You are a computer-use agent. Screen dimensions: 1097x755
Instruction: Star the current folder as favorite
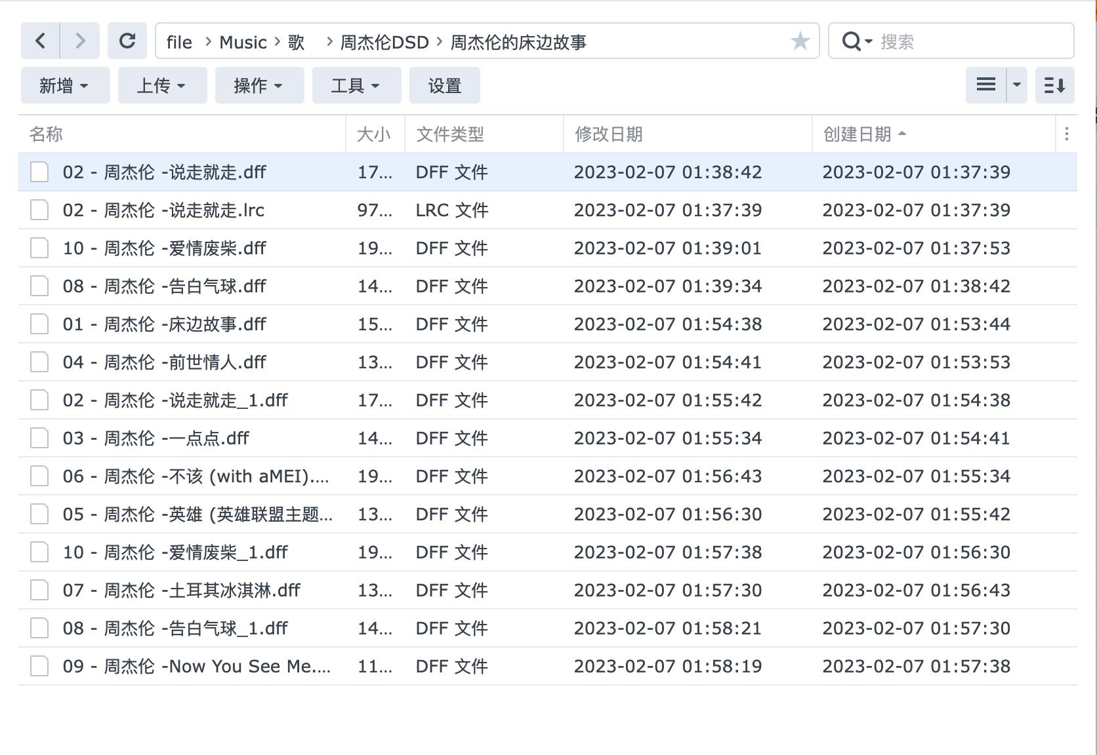[800, 42]
